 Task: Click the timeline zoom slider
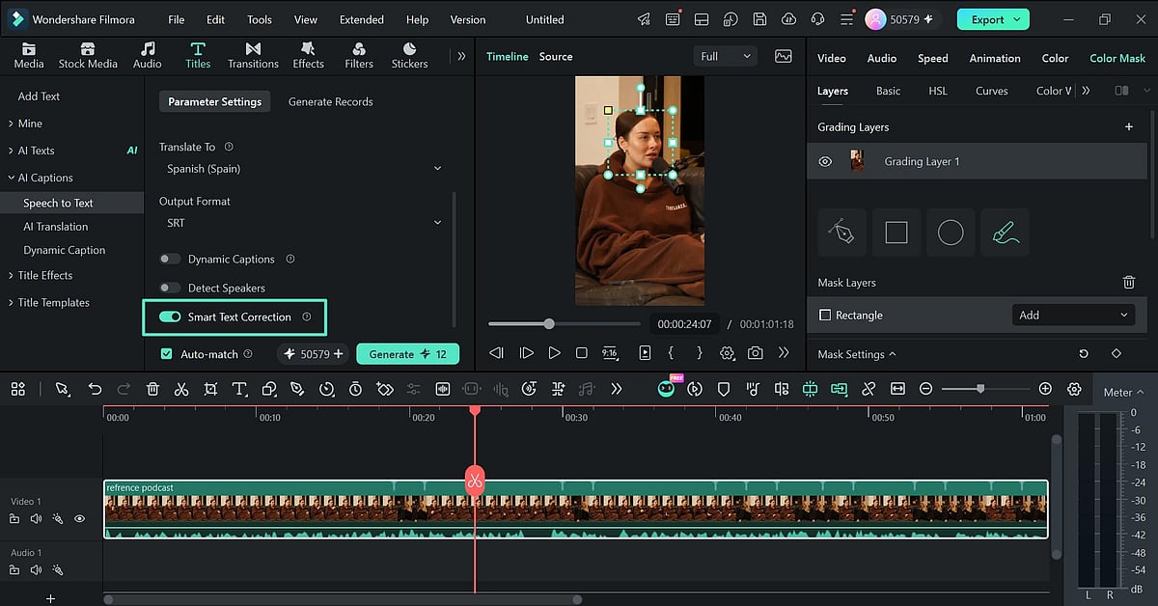pos(985,389)
